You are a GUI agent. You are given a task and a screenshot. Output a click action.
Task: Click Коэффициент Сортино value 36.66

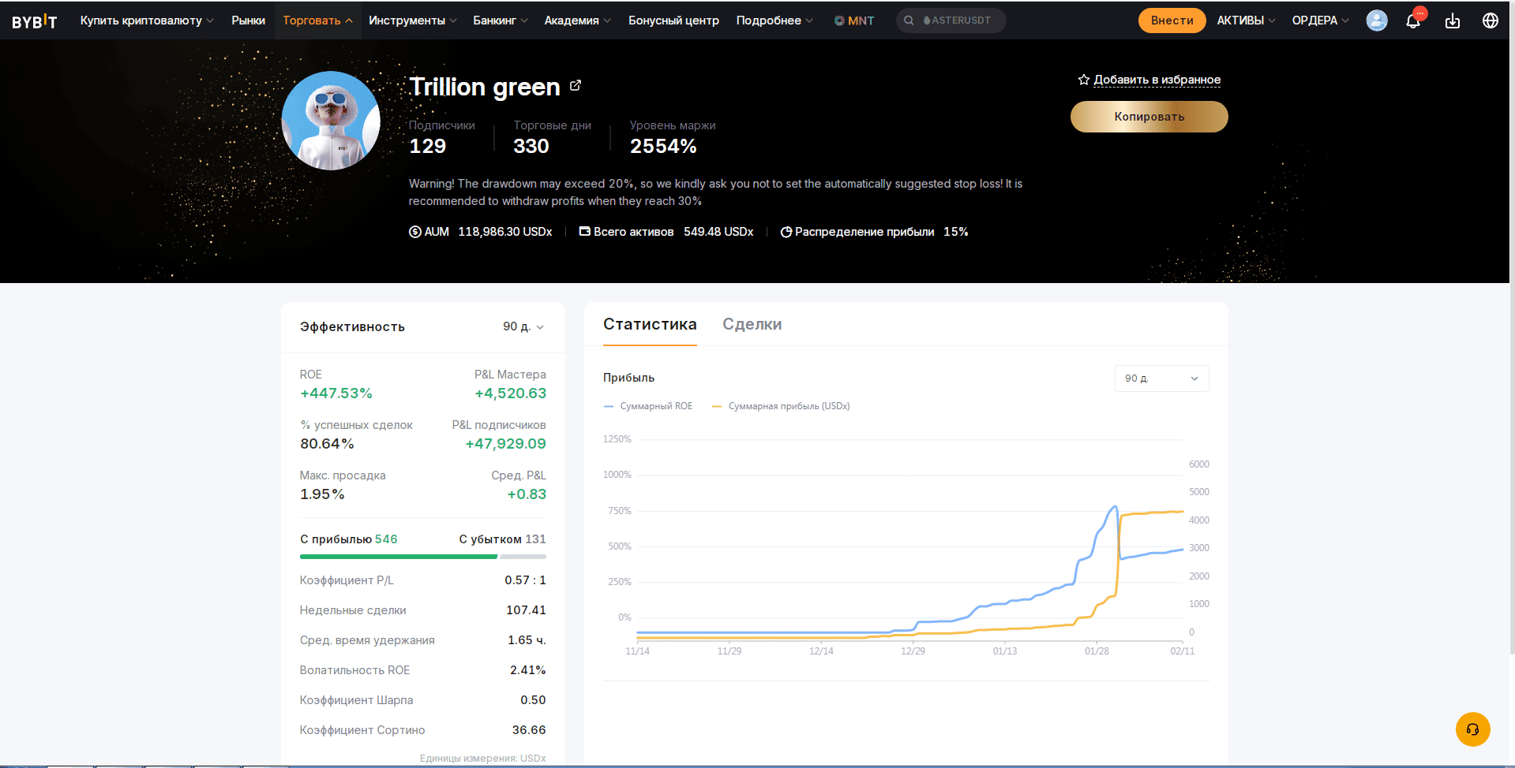[x=529, y=730]
